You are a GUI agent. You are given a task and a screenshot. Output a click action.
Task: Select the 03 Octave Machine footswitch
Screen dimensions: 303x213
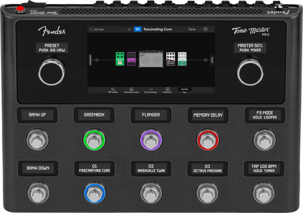(x=207, y=193)
